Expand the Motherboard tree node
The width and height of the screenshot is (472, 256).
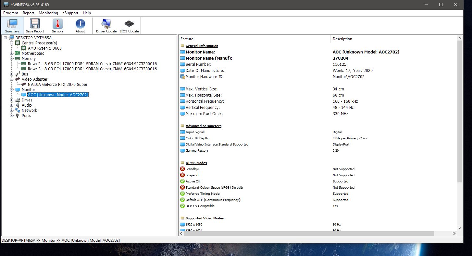pos(12,53)
